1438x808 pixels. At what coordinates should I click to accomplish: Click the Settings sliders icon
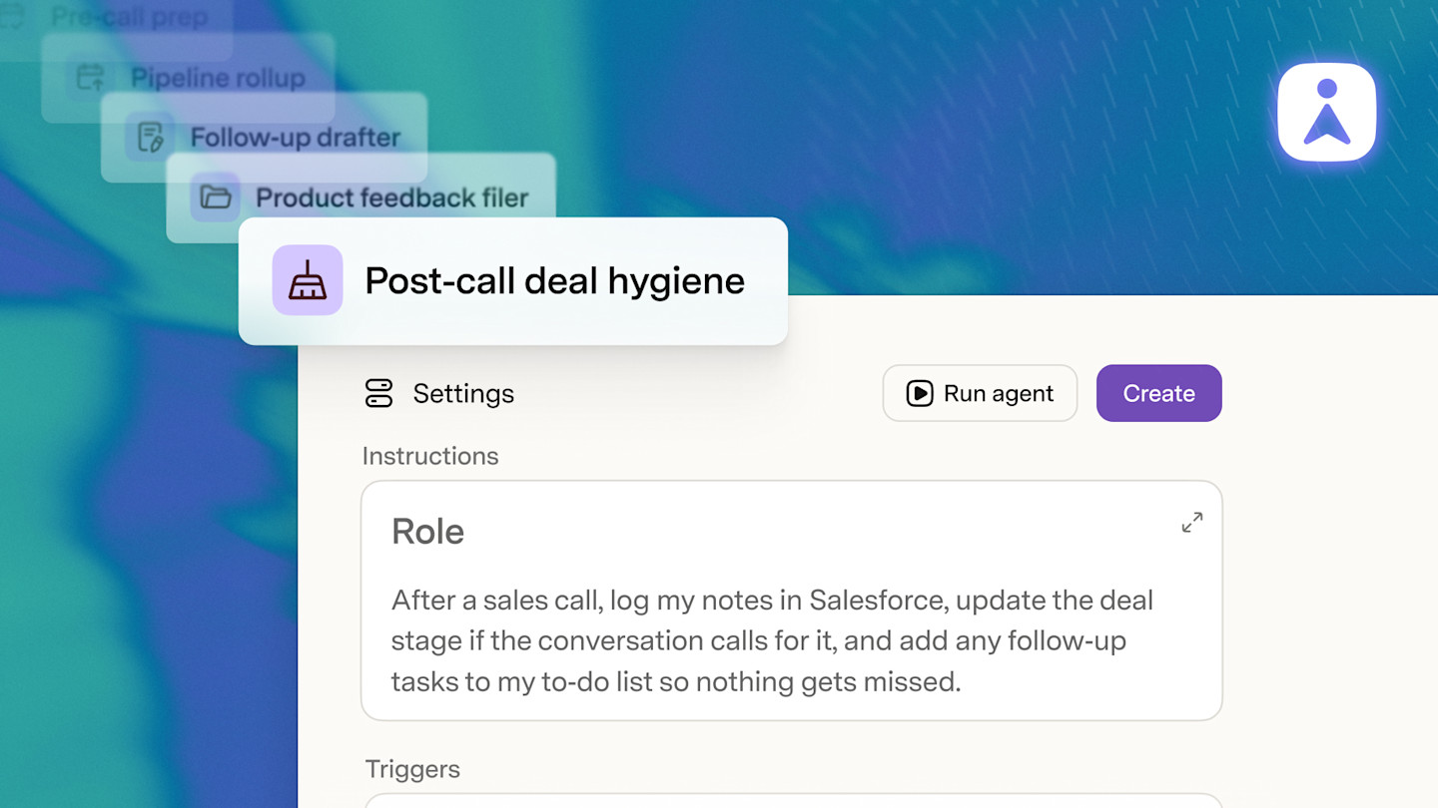tap(379, 393)
